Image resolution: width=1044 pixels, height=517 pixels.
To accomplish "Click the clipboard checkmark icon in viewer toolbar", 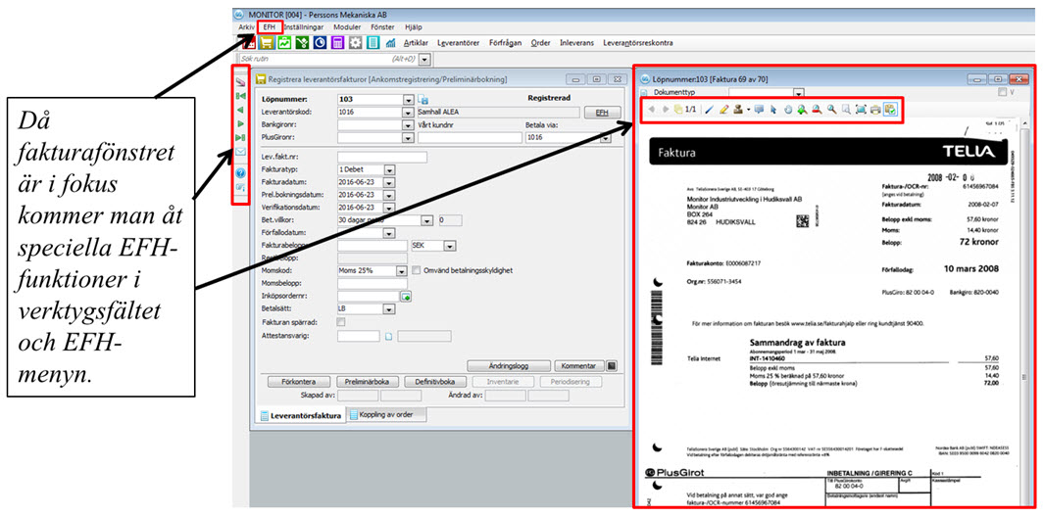I will tap(890, 110).
